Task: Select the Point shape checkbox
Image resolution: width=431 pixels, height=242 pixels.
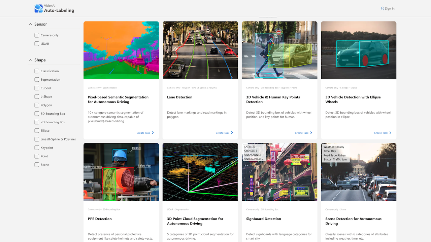Action: pos(37,156)
